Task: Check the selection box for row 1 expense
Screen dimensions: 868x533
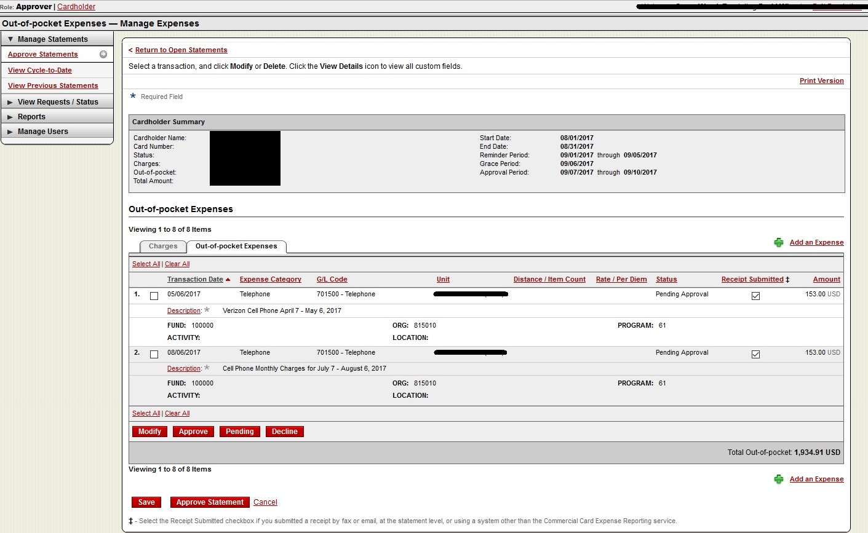Action: (x=154, y=296)
